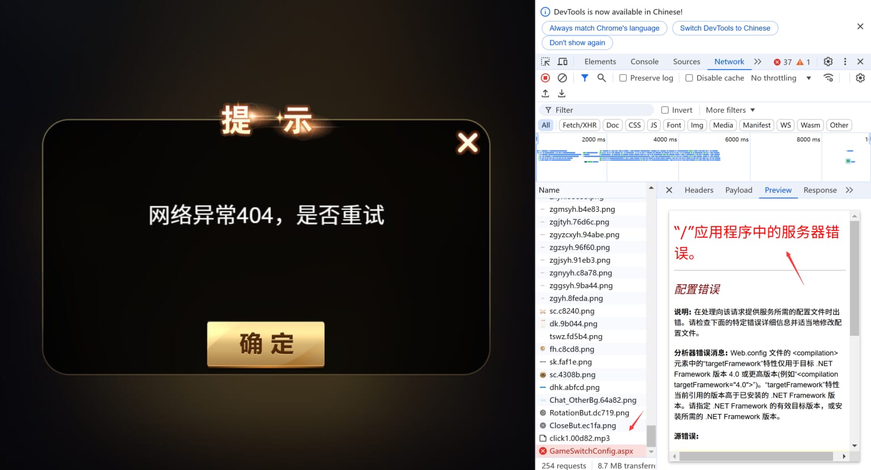
Task: Open the Response tab of the request
Action: pos(820,190)
